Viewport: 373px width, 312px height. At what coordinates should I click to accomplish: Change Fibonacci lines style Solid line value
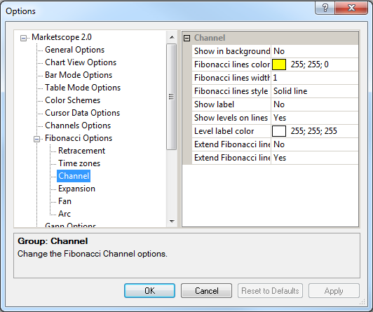pyautogui.click(x=315, y=91)
